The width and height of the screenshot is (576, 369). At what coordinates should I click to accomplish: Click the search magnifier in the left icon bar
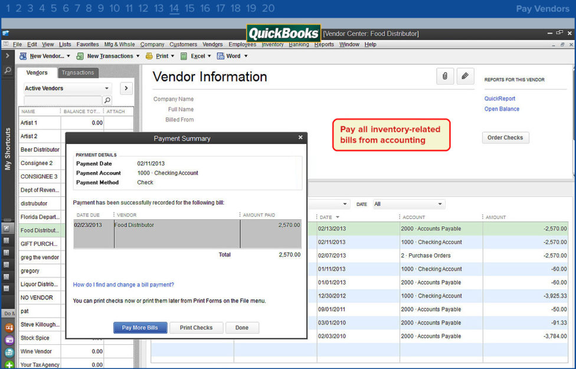[x=7, y=70]
